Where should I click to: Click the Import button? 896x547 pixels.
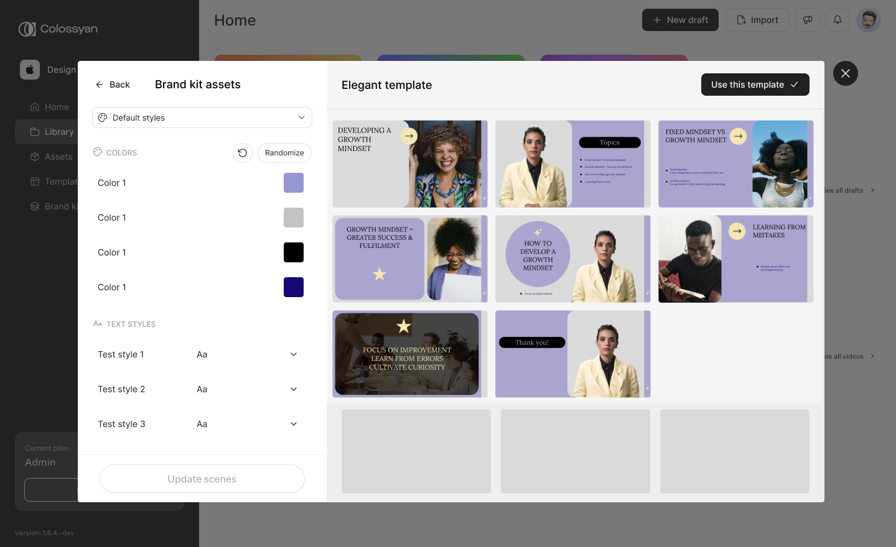[x=757, y=20]
